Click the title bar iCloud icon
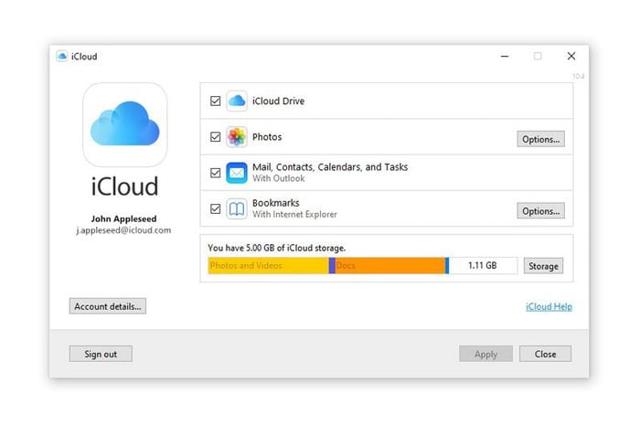The image size is (640, 425). tap(61, 57)
